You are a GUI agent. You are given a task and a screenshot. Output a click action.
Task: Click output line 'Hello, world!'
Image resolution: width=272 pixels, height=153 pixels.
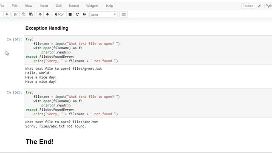[38, 73]
